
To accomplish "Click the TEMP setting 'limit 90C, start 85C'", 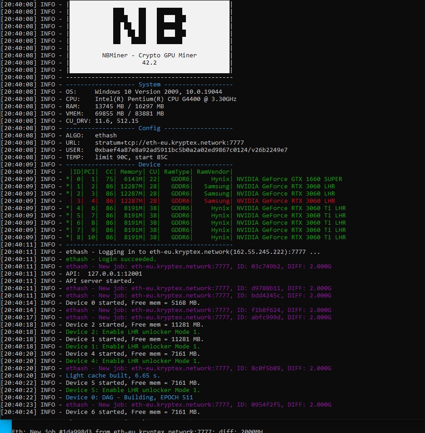I will coord(131,157).
